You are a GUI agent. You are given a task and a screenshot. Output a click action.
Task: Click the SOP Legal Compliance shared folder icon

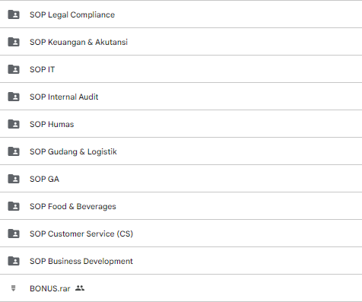click(14, 14)
